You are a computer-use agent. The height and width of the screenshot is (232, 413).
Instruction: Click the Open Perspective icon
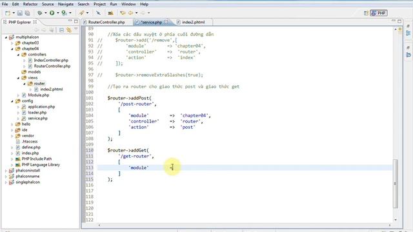[x=366, y=13]
